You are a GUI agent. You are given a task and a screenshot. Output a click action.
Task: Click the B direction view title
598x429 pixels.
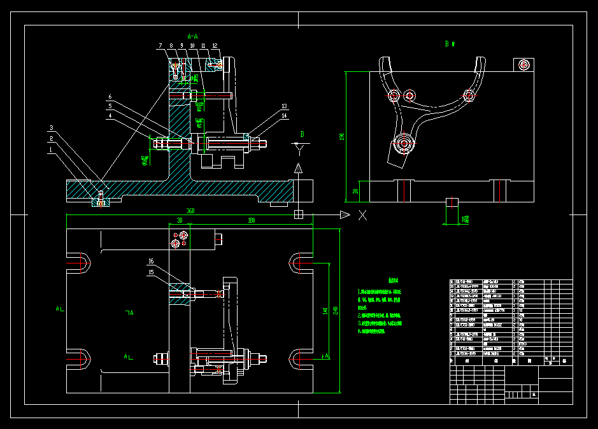pos(450,44)
